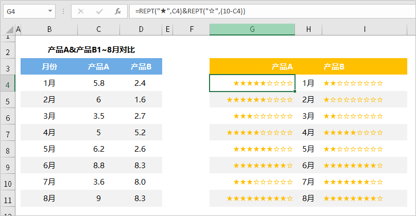416x216 pixels.
Task: Click the Enter checkmark icon in formula bar
Action: coord(99,11)
